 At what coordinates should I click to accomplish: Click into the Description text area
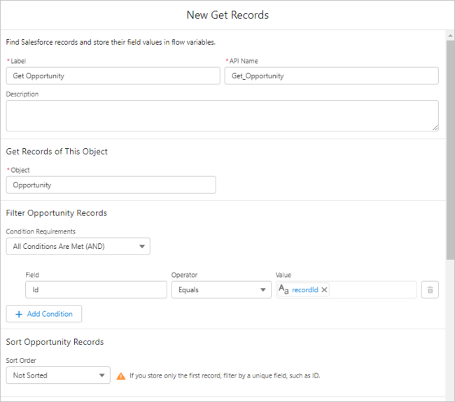point(223,115)
